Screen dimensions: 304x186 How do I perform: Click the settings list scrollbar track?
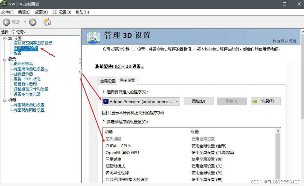click(x=278, y=156)
